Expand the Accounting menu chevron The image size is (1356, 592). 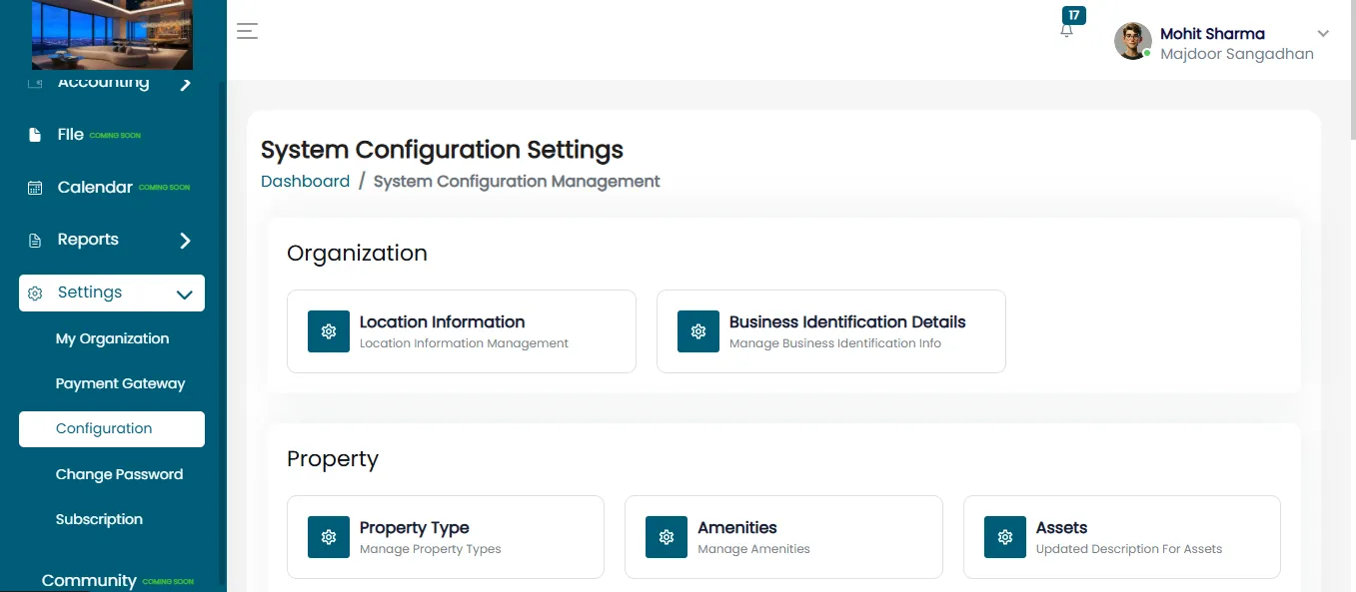coord(185,85)
